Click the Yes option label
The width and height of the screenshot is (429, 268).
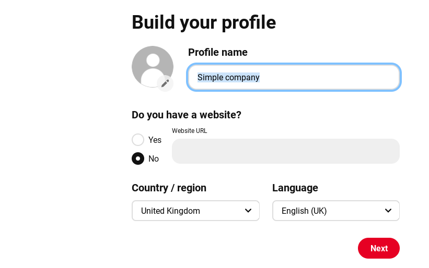[x=155, y=140]
